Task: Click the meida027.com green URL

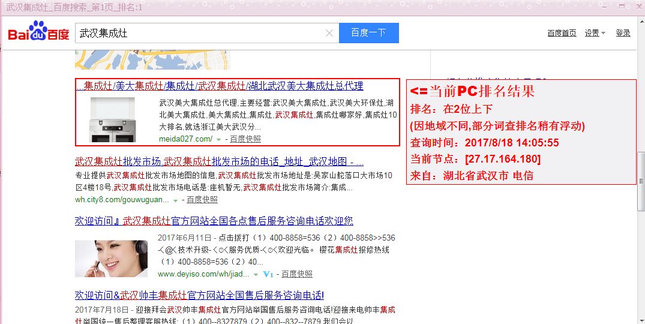Action: (185, 139)
